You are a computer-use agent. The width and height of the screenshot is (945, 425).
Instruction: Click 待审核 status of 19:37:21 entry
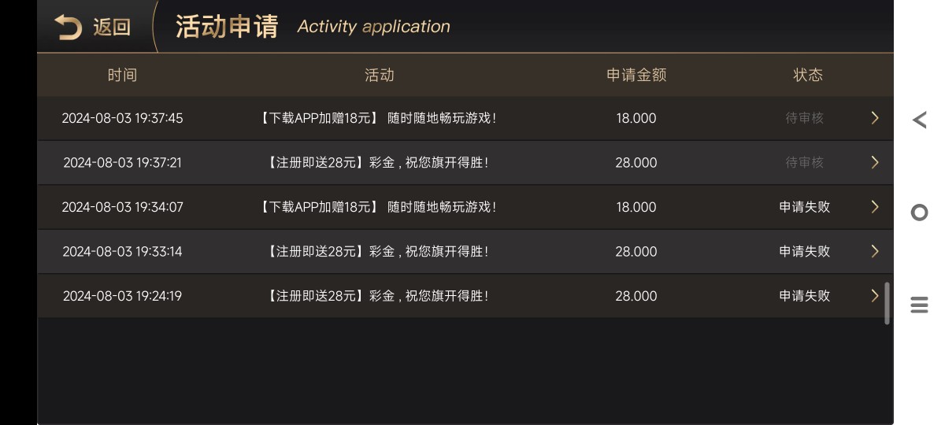pyautogui.click(x=804, y=162)
